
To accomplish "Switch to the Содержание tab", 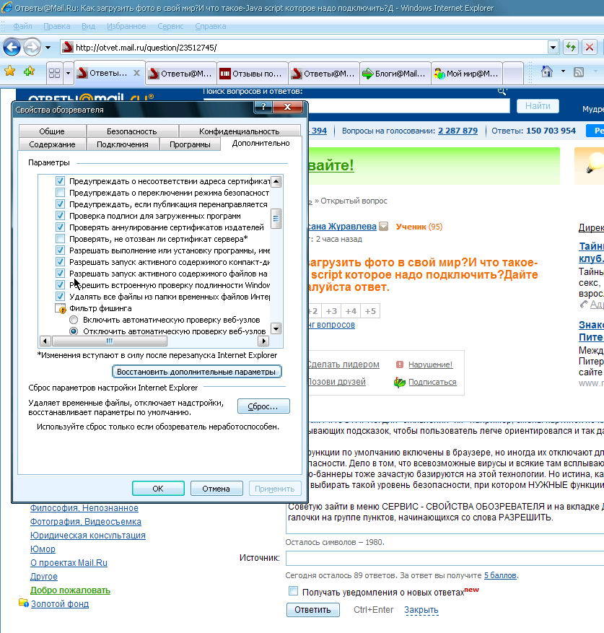I will [x=52, y=144].
